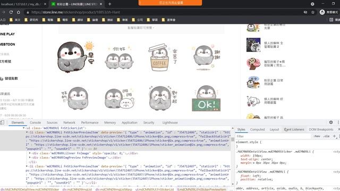The width and height of the screenshot is (340, 191).
Task: Collapse the li node with id 354712406
Action: (x=27, y=132)
